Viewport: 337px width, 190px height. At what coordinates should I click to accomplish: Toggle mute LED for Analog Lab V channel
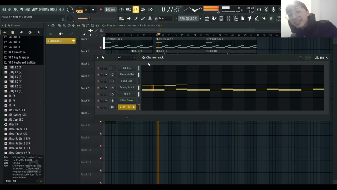pos(98,88)
